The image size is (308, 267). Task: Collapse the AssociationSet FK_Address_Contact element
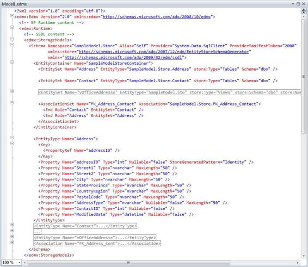pos(12,103)
